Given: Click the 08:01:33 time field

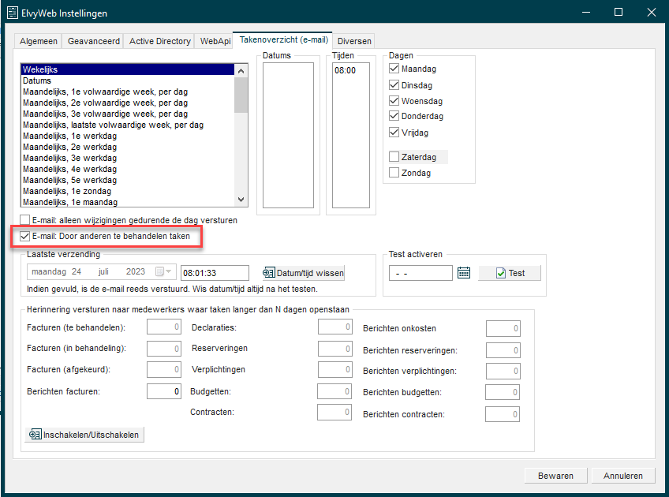Looking at the screenshot, I should pyautogui.click(x=214, y=273).
